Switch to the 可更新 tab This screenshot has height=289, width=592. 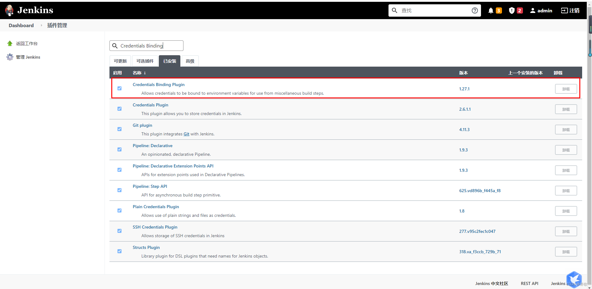pos(120,61)
